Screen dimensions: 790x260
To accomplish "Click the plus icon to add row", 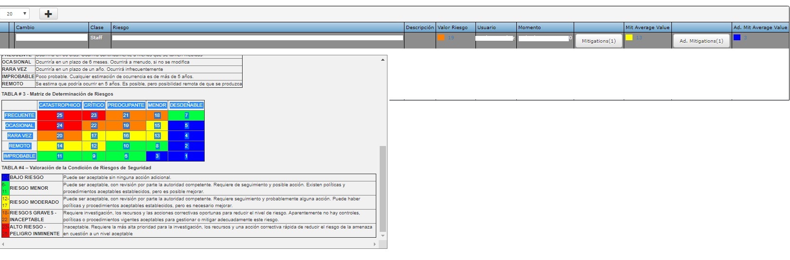I will 48,14.
